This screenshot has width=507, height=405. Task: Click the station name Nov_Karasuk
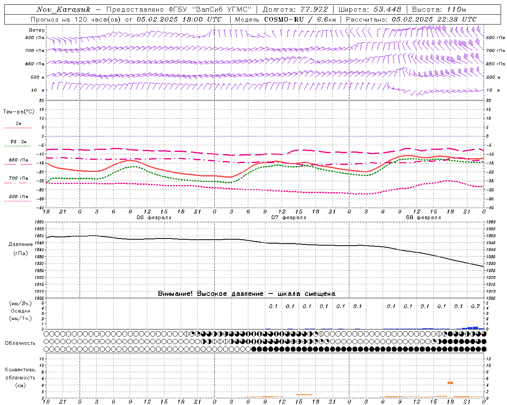tap(63, 9)
